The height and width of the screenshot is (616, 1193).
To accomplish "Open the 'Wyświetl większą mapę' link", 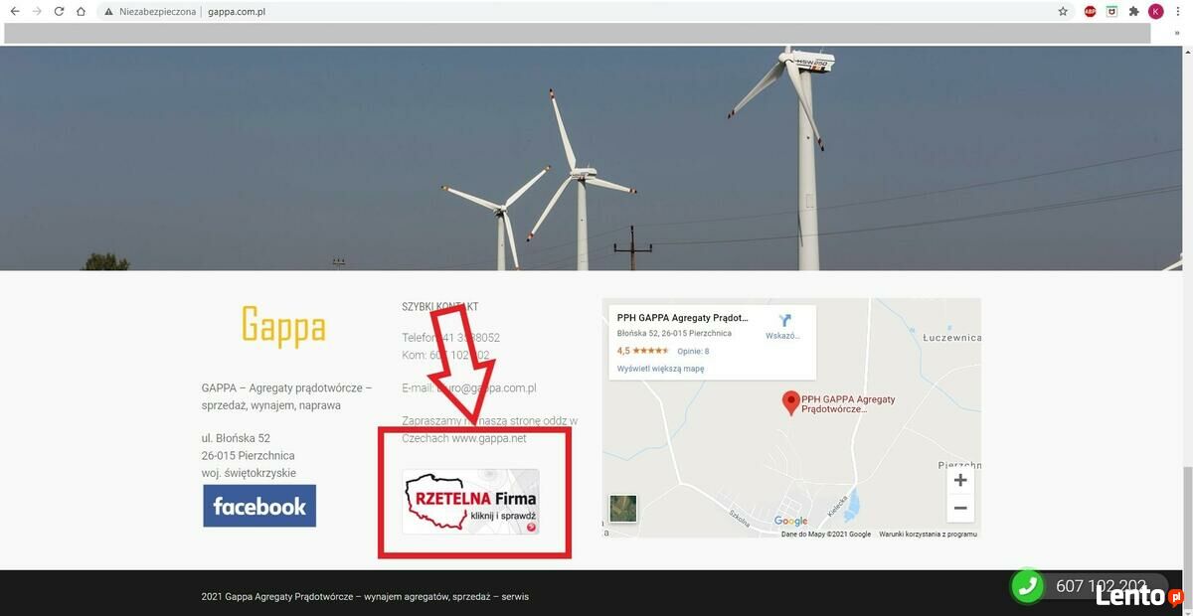I will [x=660, y=369].
